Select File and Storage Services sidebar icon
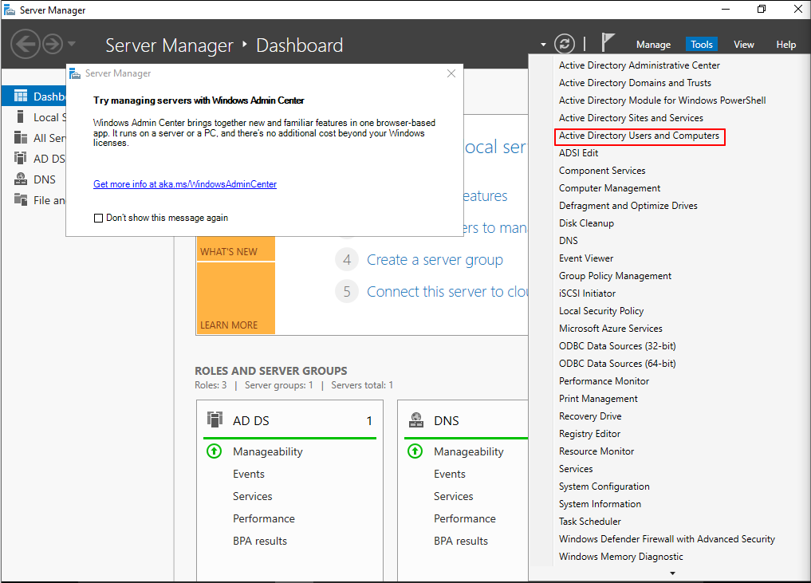 21,199
